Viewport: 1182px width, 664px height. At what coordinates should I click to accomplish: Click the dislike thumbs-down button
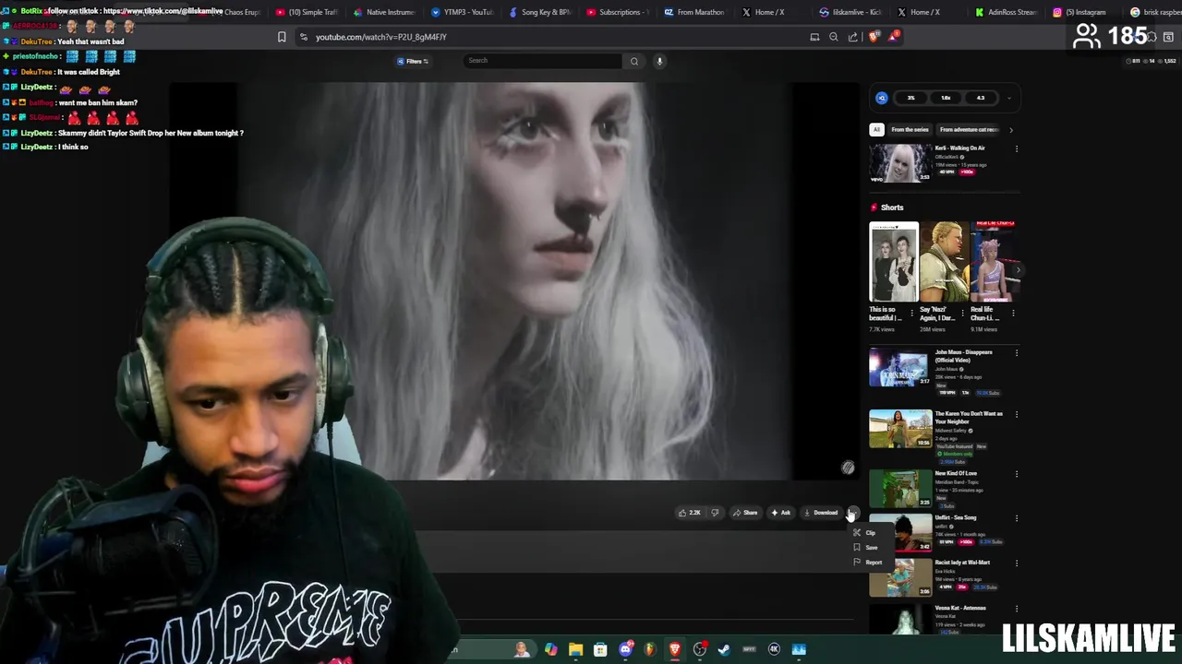[714, 513]
